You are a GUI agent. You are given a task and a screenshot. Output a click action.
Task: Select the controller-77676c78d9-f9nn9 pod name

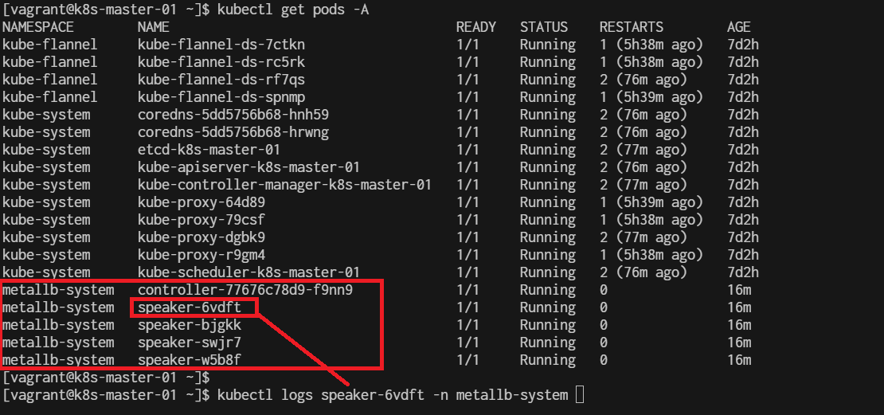tap(245, 291)
